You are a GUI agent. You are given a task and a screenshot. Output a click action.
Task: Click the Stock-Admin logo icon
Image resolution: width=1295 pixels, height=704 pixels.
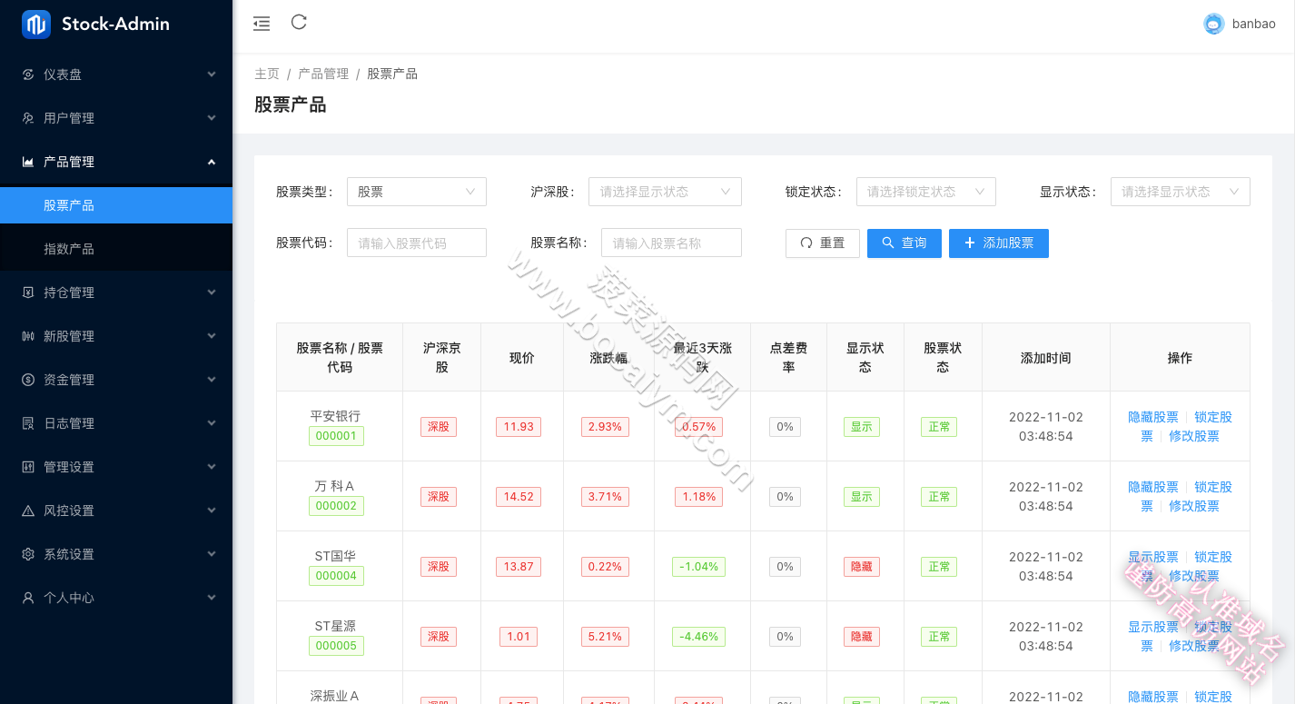(36, 25)
